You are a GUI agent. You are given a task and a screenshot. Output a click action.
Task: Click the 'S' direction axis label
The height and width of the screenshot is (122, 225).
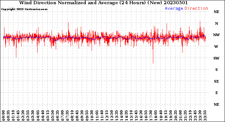[217, 70]
